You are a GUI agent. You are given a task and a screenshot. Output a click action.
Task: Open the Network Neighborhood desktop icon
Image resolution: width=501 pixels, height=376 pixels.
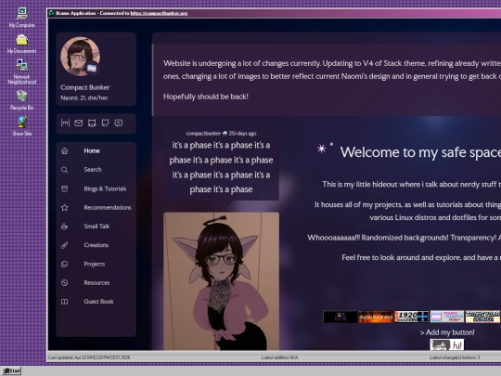point(21,71)
